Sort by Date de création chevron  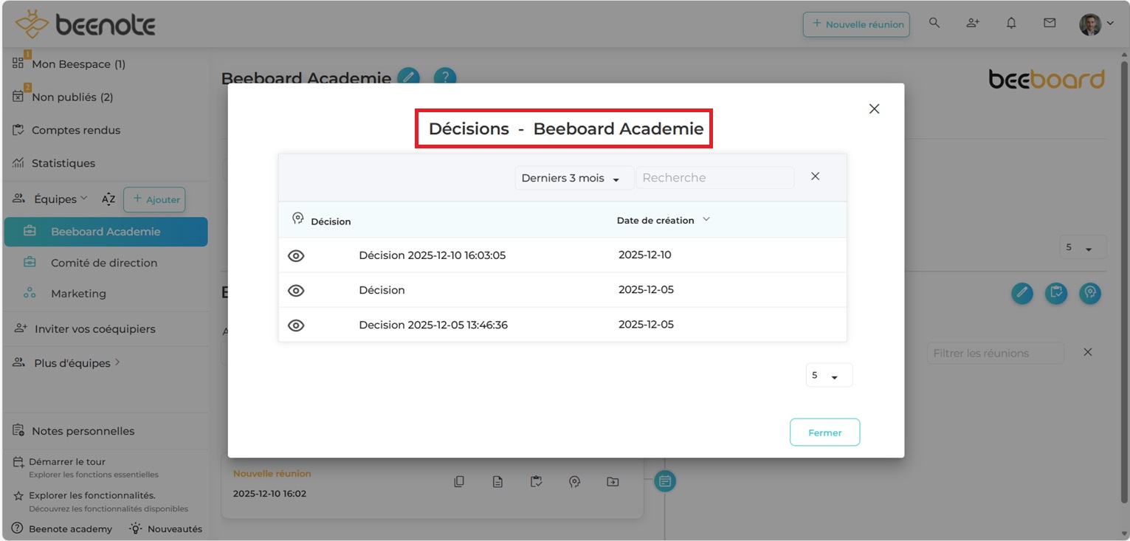point(706,220)
